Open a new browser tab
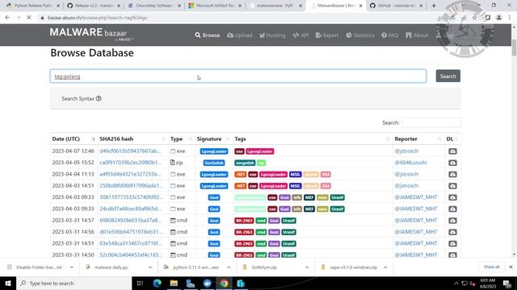This screenshot has height=290, width=517. [434, 6]
